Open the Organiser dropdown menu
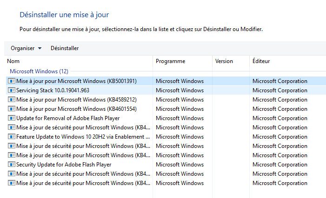Image resolution: width=326 pixels, height=198 pixels. [26, 48]
